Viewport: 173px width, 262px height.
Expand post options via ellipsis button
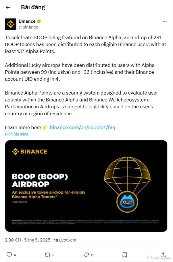tap(165, 21)
